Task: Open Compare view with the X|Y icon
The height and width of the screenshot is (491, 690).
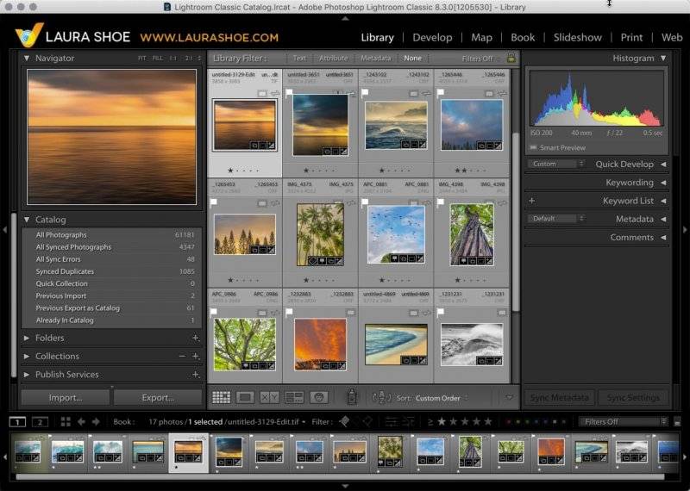Action: pyautogui.click(x=269, y=398)
